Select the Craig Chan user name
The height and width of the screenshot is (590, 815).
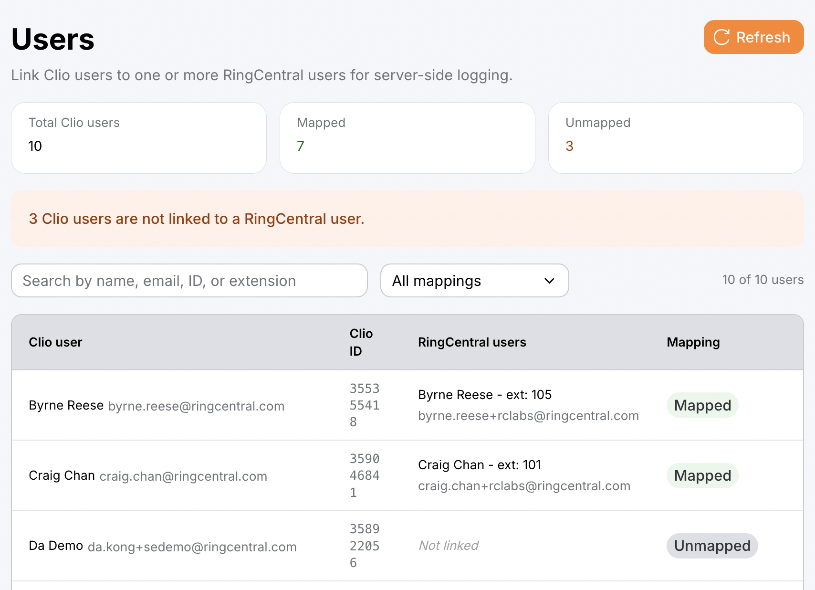[x=62, y=475]
